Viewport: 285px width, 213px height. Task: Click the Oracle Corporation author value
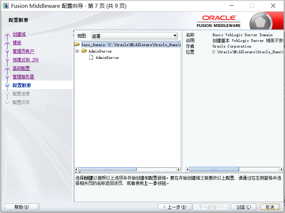click(x=232, y=47)
